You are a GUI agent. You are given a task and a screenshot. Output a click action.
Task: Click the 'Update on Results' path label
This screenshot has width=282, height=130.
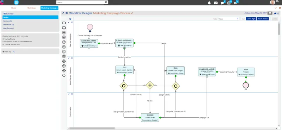coord(227,72)
